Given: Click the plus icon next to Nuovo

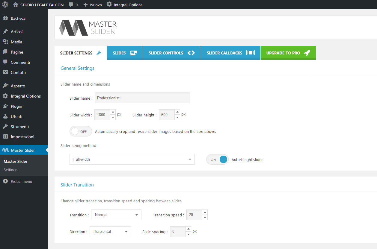Looking at the screenshot, I should coord(86,5).
